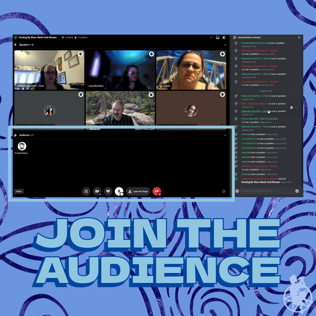Add reaction to the hovered chat message
This screenshot has width=316, height=316.
coord(291,108)
